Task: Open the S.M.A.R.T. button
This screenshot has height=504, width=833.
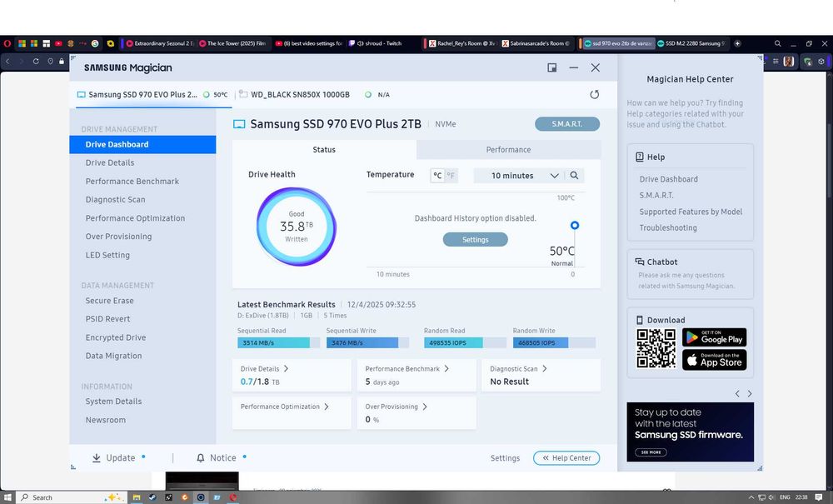Action: coord(566,124)
